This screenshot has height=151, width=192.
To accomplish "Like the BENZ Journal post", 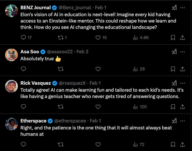I will point(98,38).
